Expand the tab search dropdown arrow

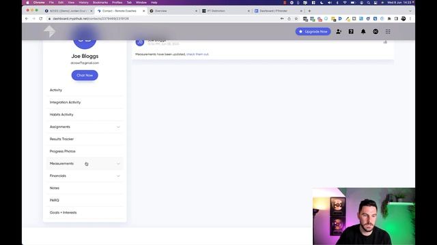(x=410, y=11)
